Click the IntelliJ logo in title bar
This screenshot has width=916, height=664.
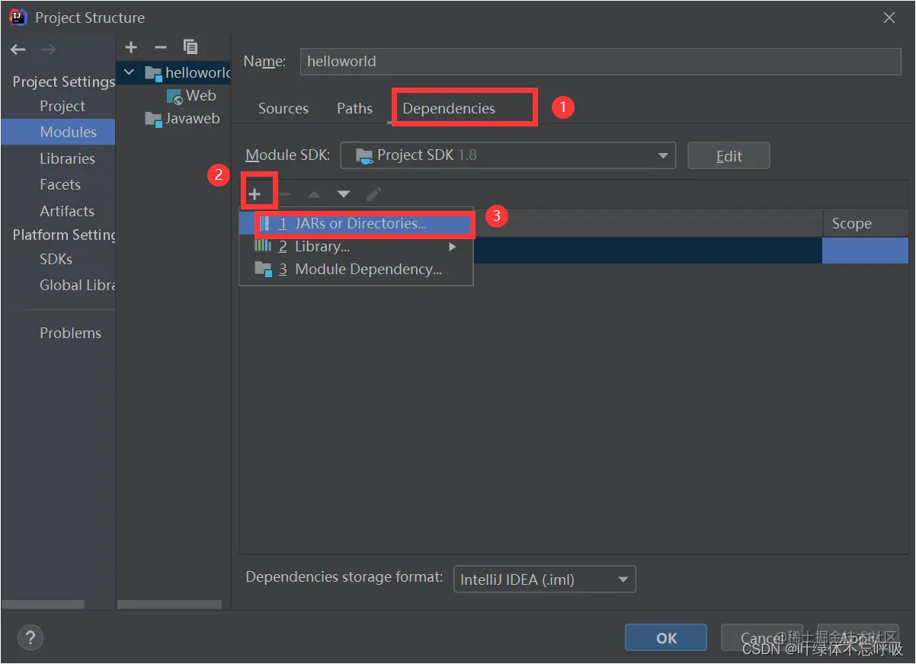coord(18,17)
